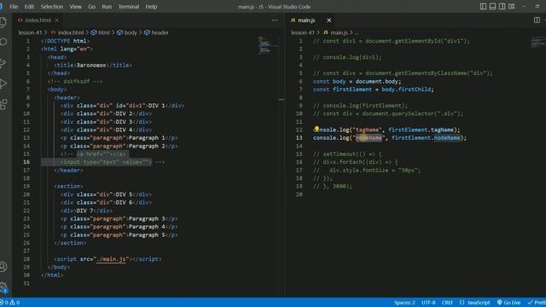This screenshot has width=546, height=307.
Task: Click Paragraph 1 text in line 13
Action: 147,138
